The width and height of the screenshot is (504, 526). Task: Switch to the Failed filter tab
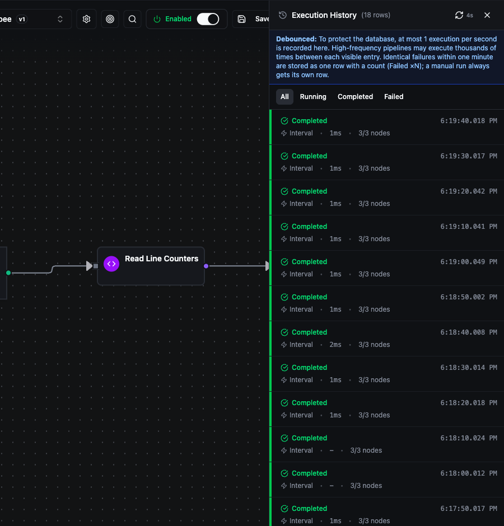click(x=394, y=97)
